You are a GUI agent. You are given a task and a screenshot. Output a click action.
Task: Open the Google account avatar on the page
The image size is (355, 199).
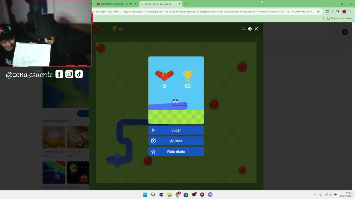[x=345, y=32]
